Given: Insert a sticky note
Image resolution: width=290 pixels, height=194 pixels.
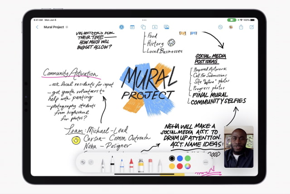Looking at the screenshot, I should [x=132, y=27].
